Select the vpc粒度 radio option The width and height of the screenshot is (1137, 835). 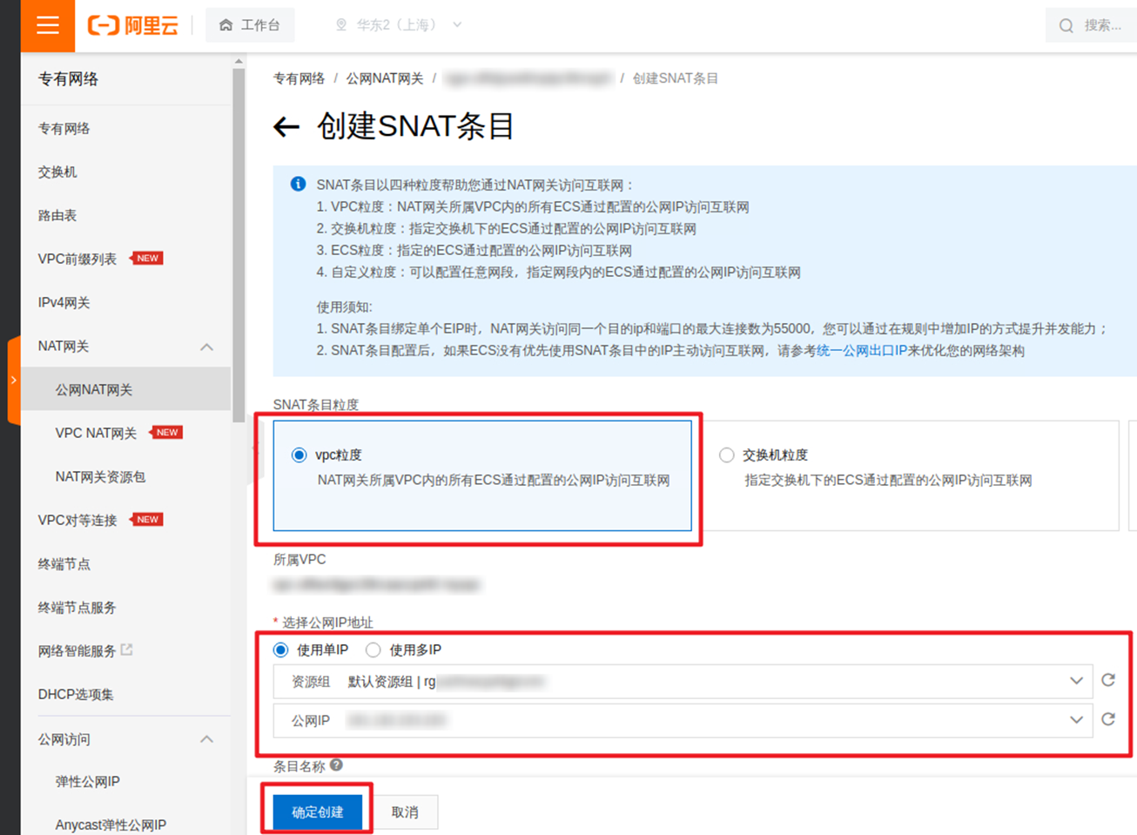[299, 455]
